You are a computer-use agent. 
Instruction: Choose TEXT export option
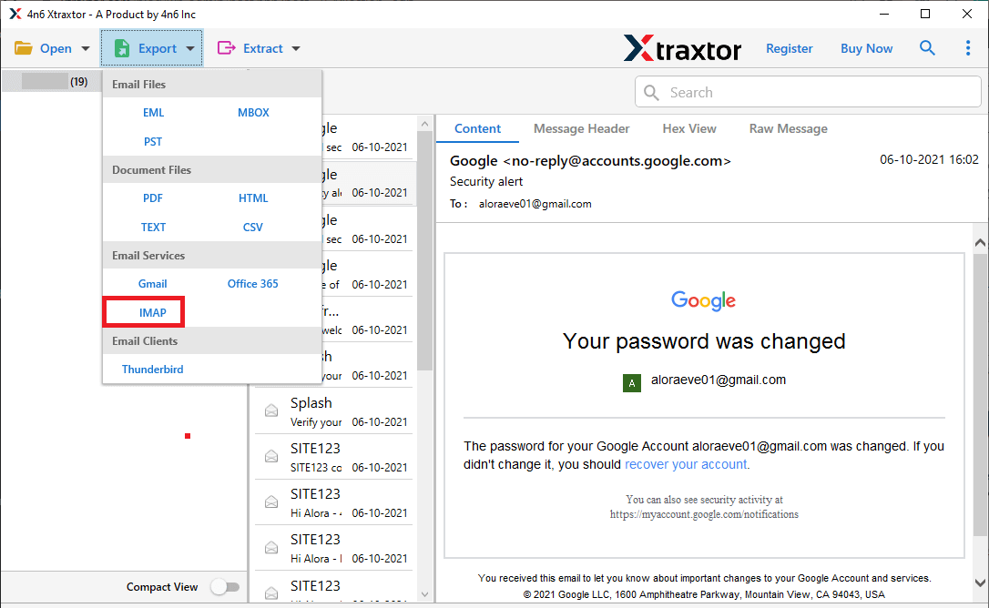[153, 227]
